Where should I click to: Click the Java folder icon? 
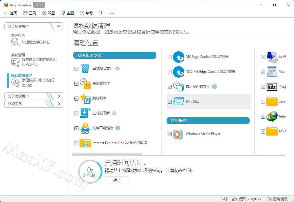pos(272,101)
